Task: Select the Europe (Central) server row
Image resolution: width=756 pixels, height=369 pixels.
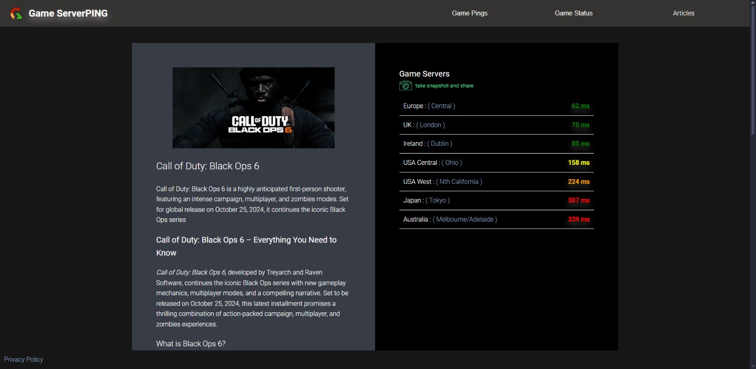Action: tap(497, 106)
